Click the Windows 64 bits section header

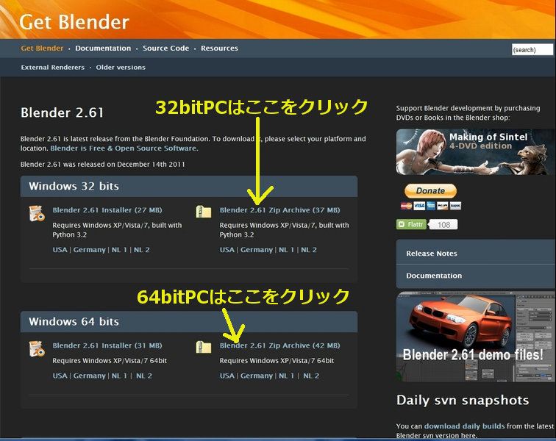click(x=189, y=322)
